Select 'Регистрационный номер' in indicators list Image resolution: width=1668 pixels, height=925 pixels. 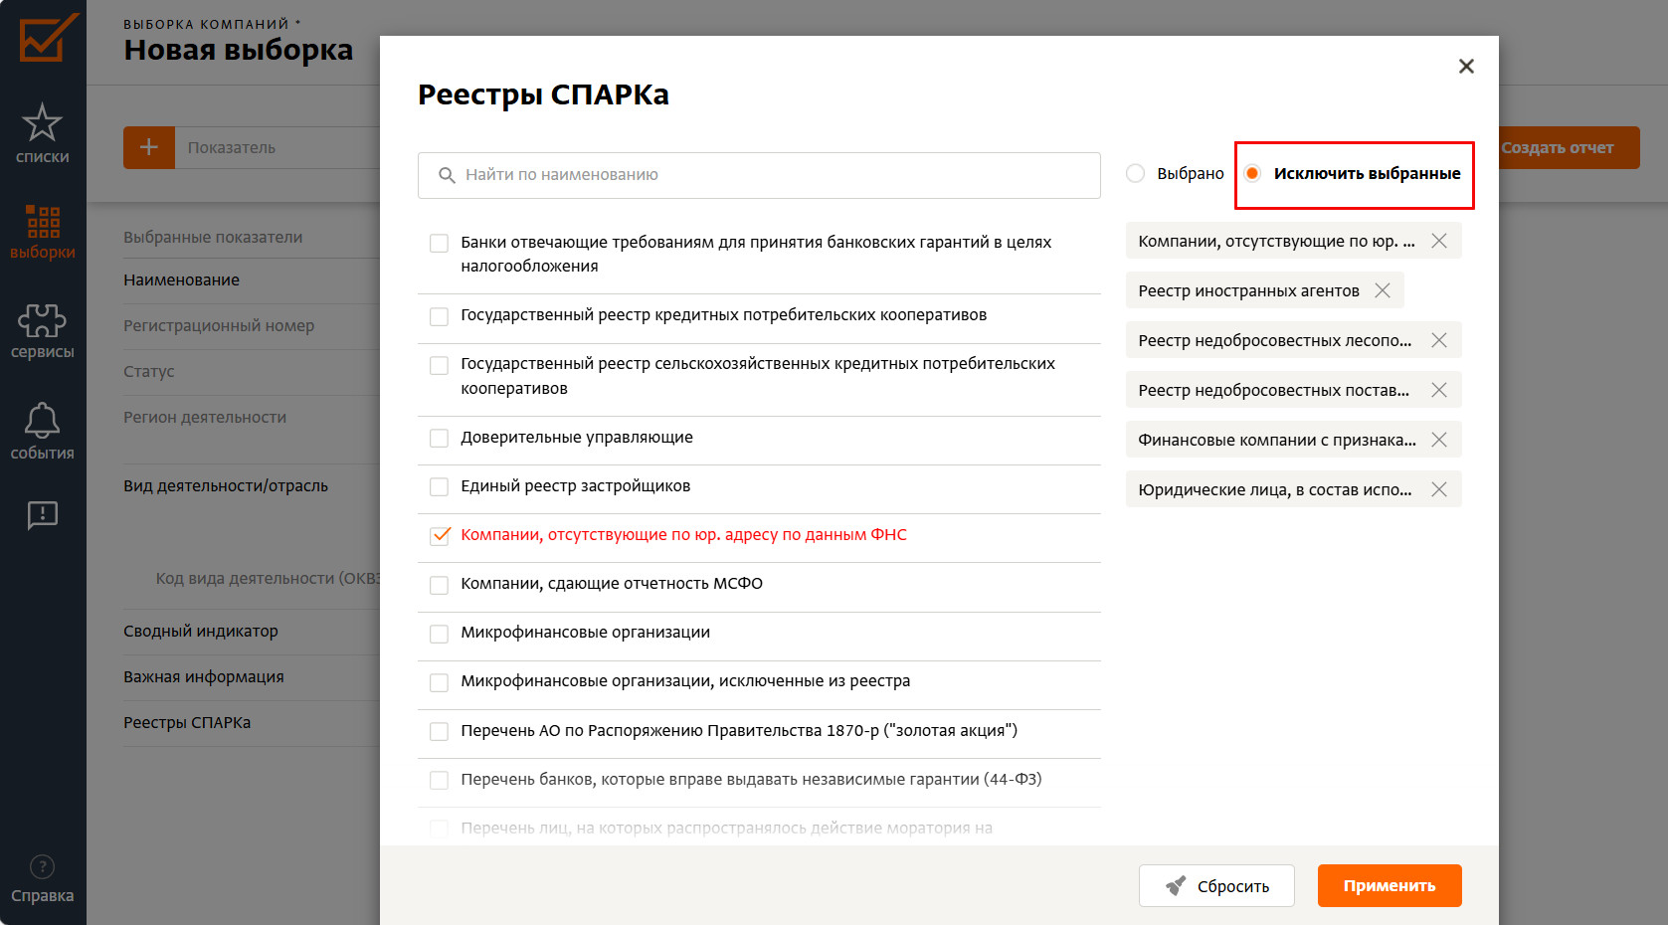219,325
